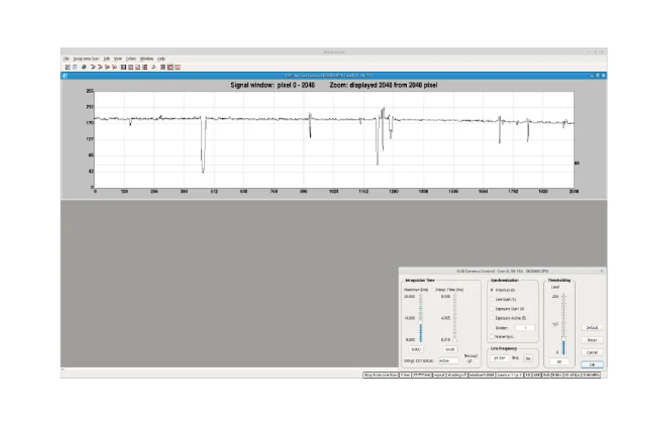Screen dimensions: 667x424
Task: Click the blue icon left of signal window title
Action: [x=66, y=76]
